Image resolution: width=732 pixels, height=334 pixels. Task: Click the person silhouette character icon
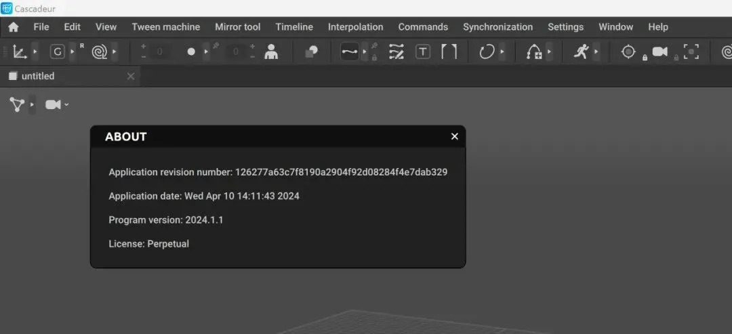click(x=270, y=51)
